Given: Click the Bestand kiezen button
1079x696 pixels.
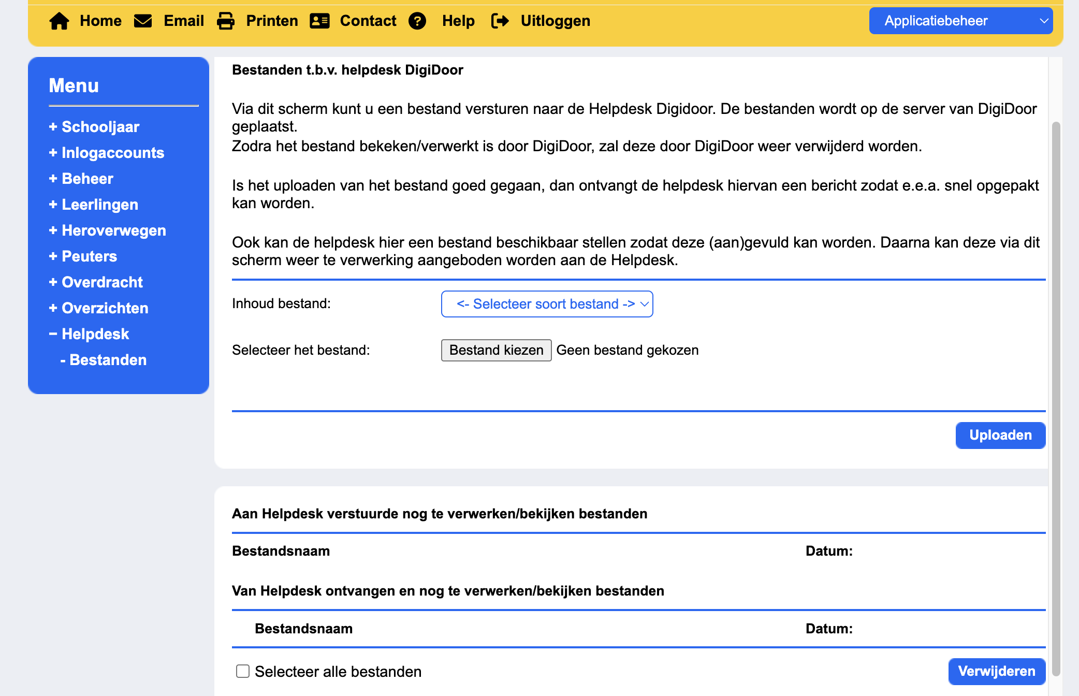Looking at the screenshot, I should [496, 351].
